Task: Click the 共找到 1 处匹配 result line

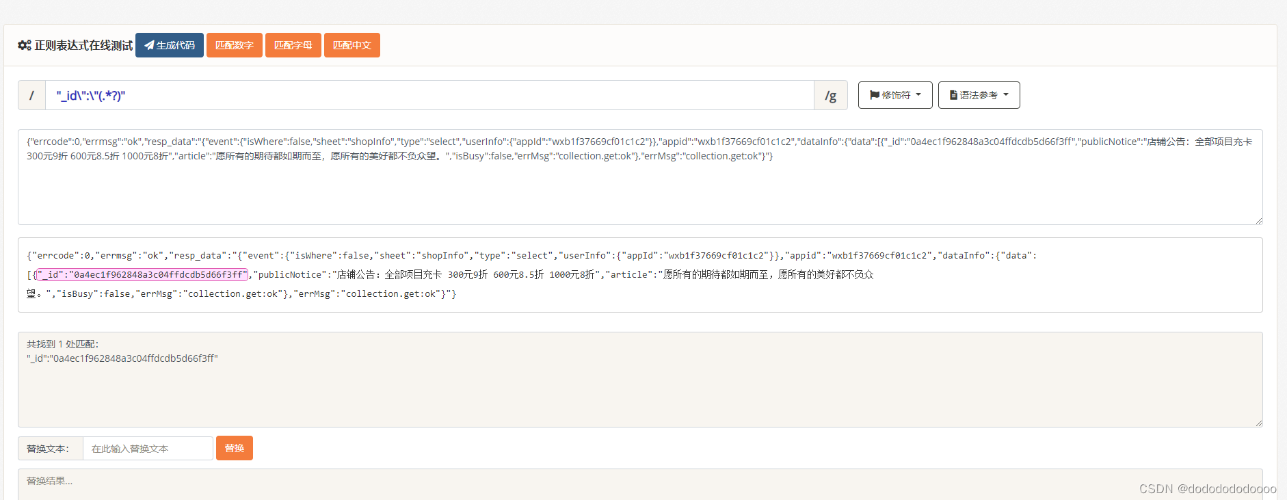Action: coord(63,344)
